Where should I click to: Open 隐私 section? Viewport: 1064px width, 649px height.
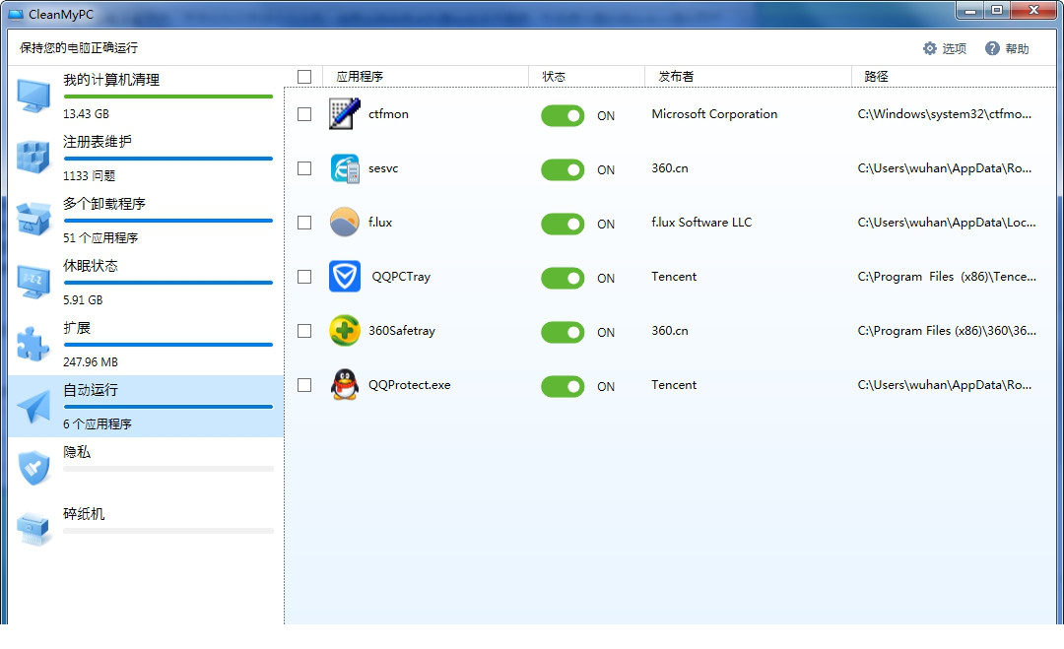[146, 468]
